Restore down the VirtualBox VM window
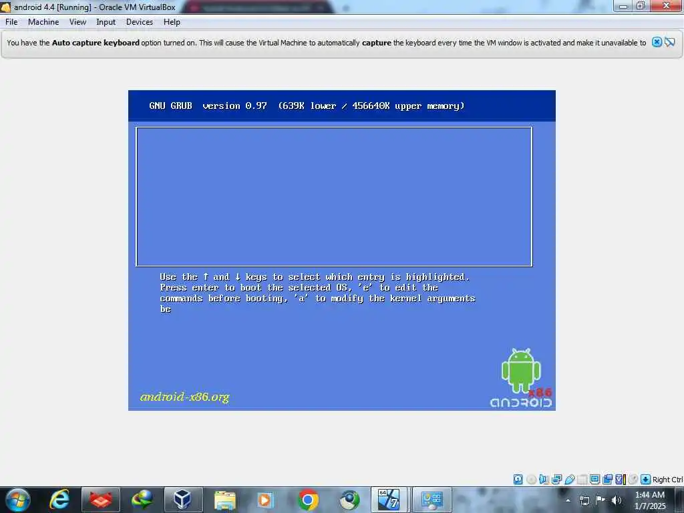The width and height of the screenshot is (684, 513). coord(641,6)
